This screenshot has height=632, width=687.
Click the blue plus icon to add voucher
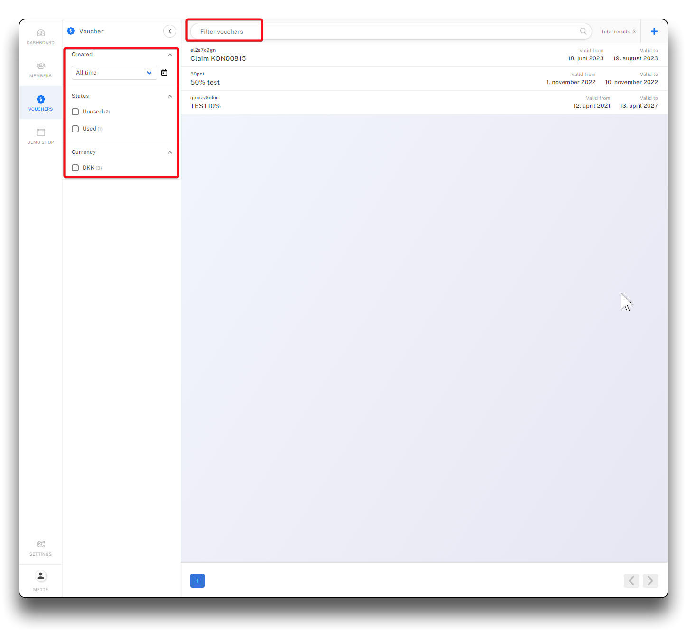coord(654,31)
